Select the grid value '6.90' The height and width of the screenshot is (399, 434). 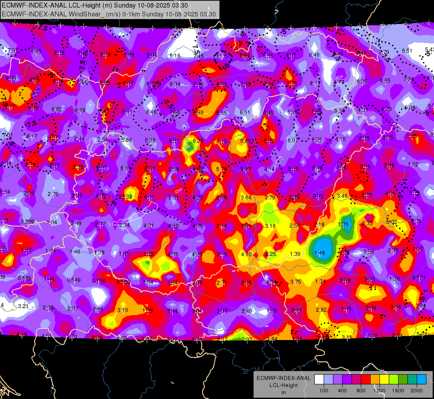tap(198, 113)
